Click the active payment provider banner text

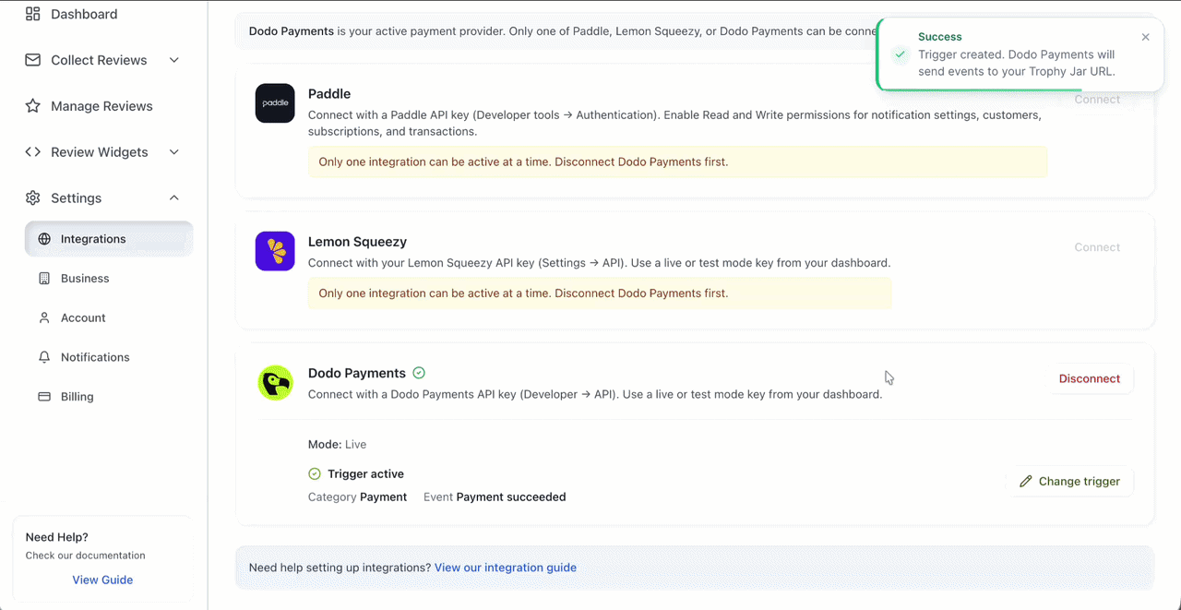tap(563, 31)
